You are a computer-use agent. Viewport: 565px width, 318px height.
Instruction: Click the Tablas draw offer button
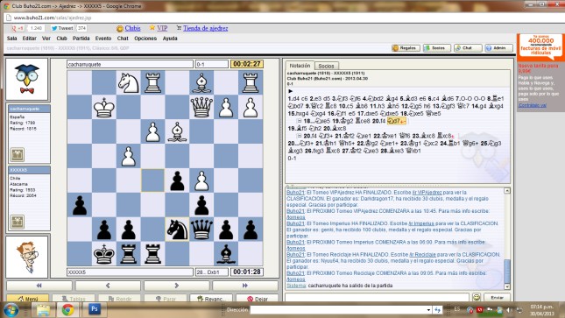pos(74,299)
